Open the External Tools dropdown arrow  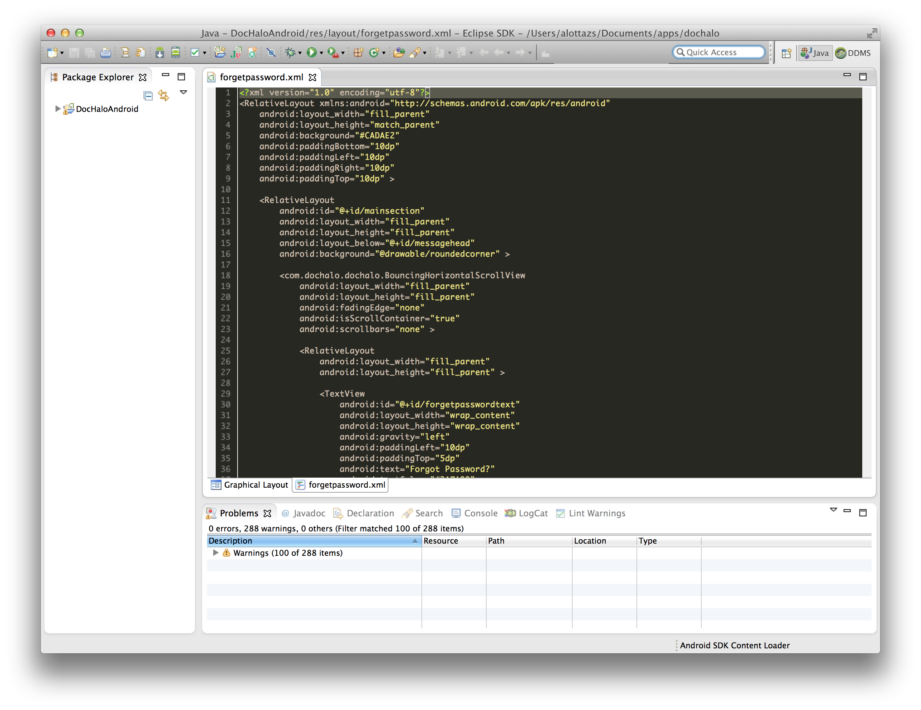343,53
